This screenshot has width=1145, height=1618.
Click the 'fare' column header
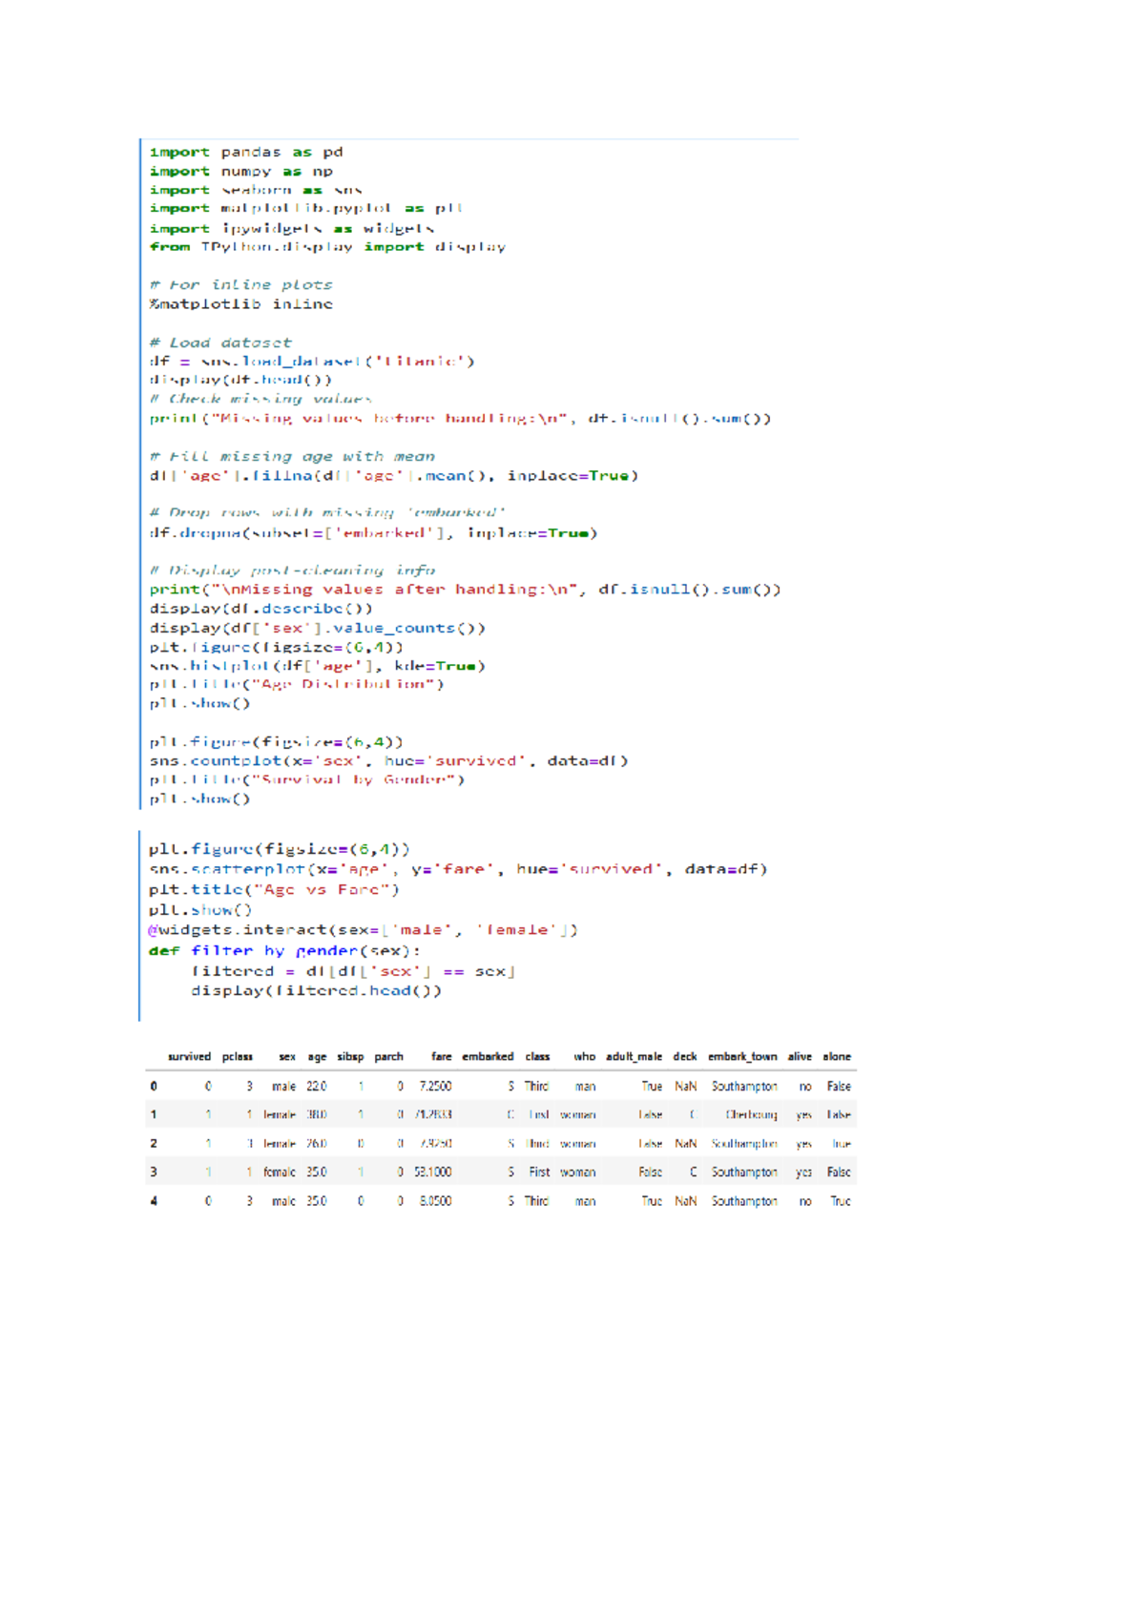pos(441,1056)
